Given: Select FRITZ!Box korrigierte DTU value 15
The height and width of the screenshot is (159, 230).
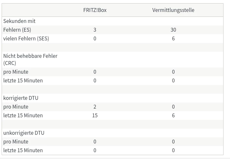Looking at the screenshot, I should click(95, 115).
